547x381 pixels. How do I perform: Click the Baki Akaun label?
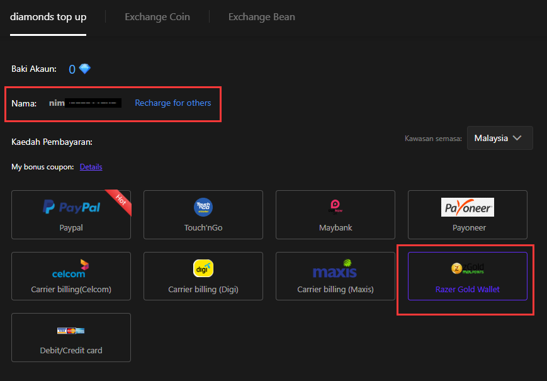click(x=34, y=69)
